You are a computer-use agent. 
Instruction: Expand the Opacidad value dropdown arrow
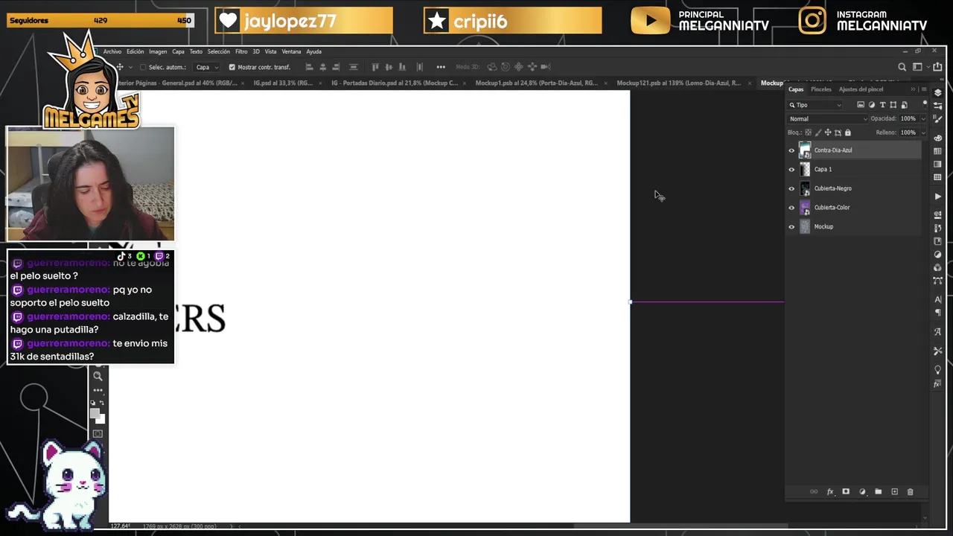tap(923, 119)
